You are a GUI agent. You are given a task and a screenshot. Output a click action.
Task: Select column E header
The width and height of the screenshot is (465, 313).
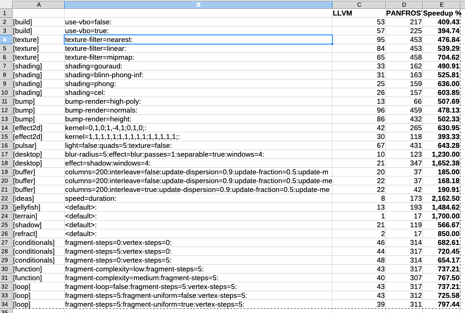pyautogui.click(x=441, y=5)
